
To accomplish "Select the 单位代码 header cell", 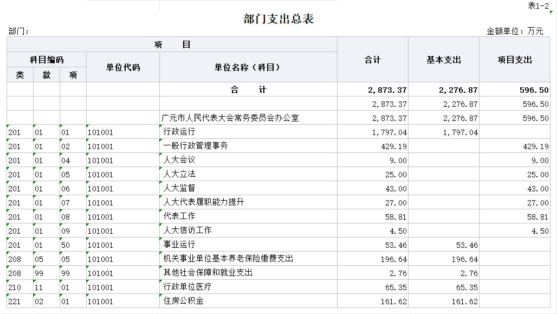I will (122, 67).
